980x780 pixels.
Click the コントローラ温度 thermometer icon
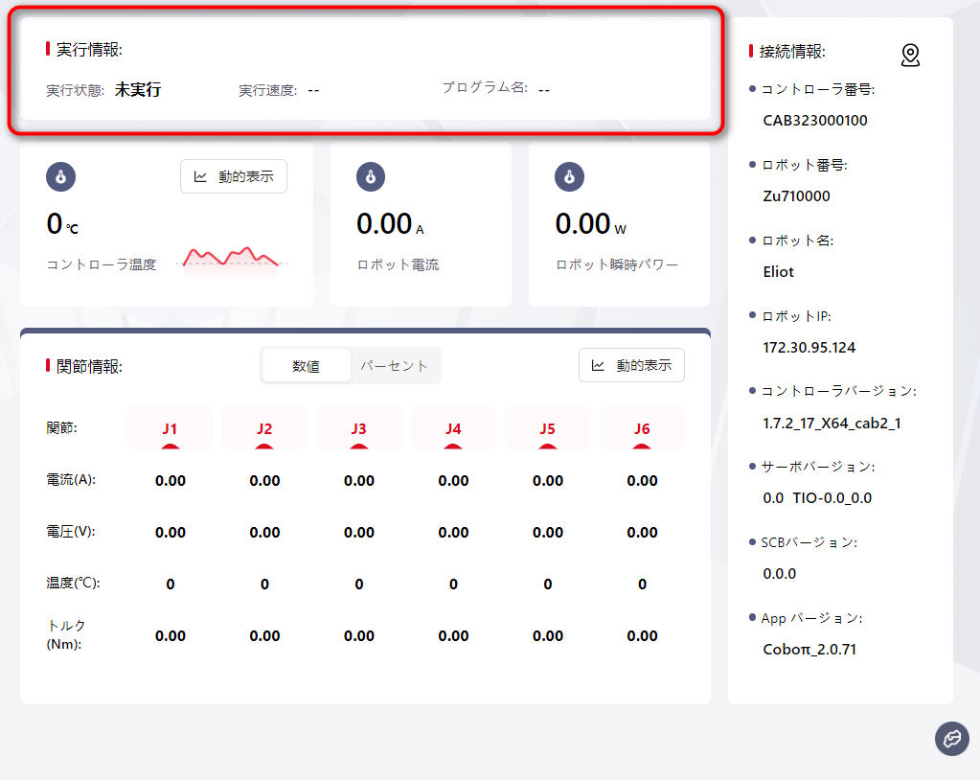tap(61, 177)
